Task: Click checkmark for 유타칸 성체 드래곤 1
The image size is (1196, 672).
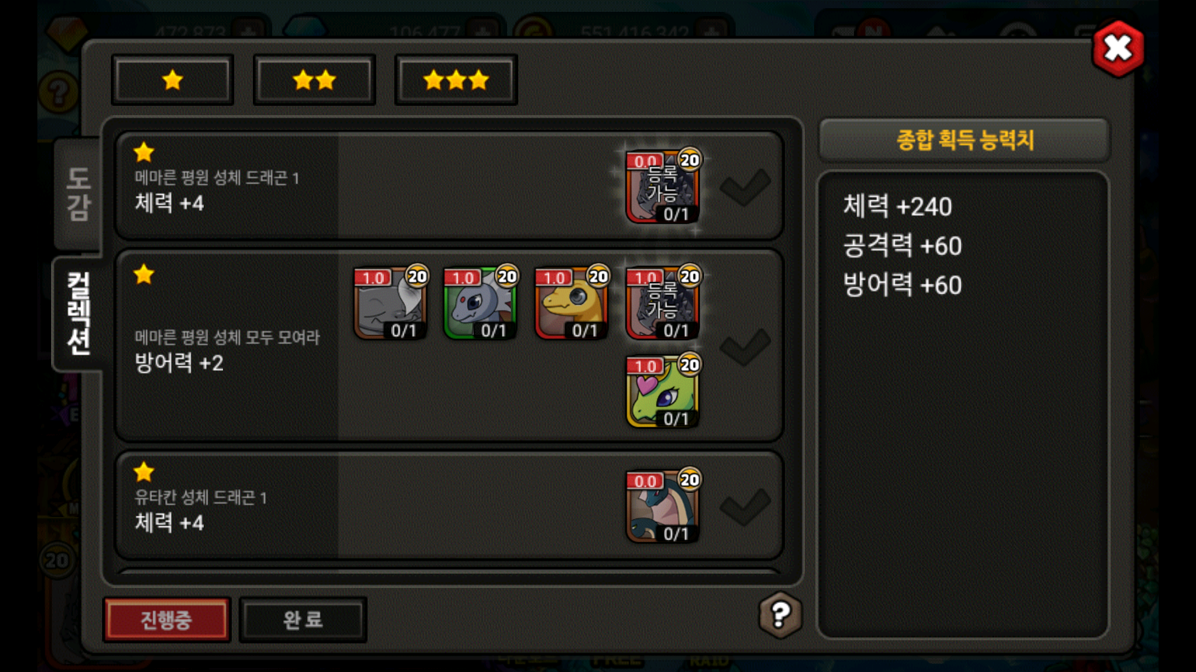Action: (x=745, y=506)
